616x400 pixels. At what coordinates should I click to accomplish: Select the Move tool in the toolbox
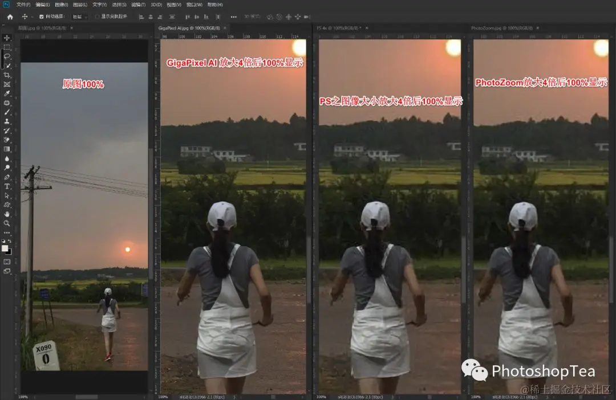(7, 38)
